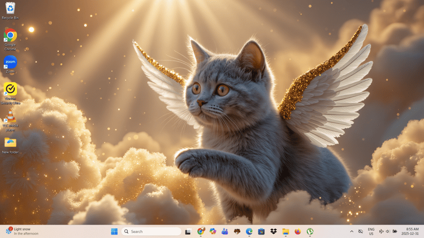Viewport: 424px width, 238px height.
Task: Check the battery status tray icon
Action: tap(395, 232)
